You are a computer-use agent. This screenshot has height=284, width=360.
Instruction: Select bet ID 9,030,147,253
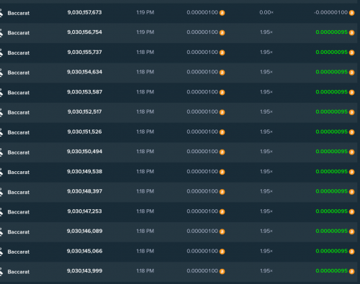coord(84,211)
